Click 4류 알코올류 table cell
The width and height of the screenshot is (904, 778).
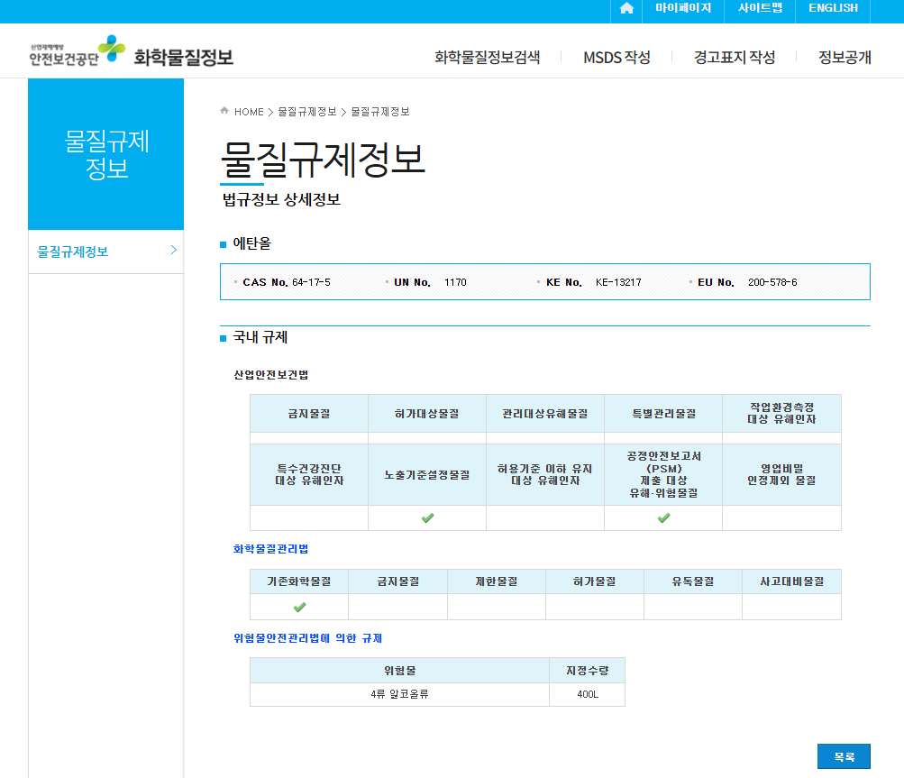[399, 694]
